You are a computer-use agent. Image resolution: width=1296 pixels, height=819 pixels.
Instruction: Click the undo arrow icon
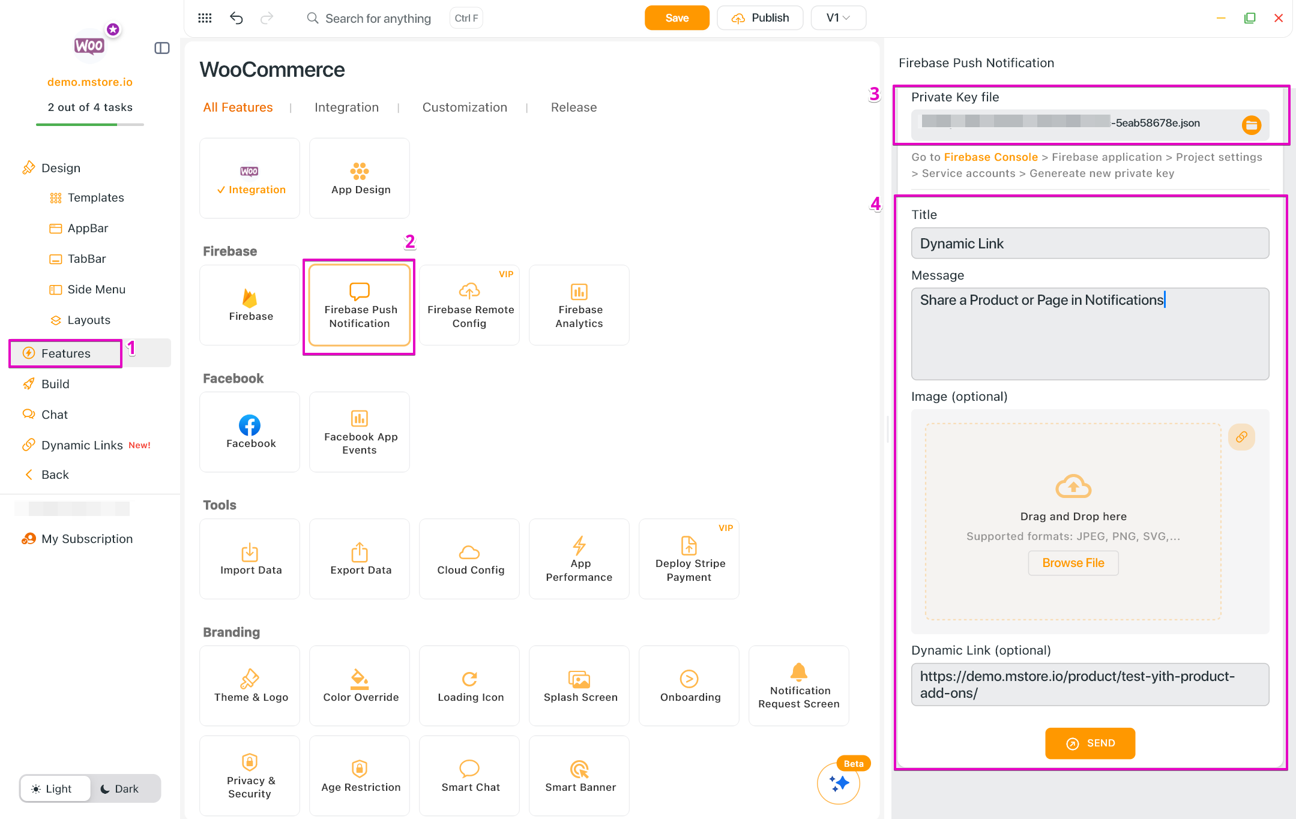tap(236, 18)
